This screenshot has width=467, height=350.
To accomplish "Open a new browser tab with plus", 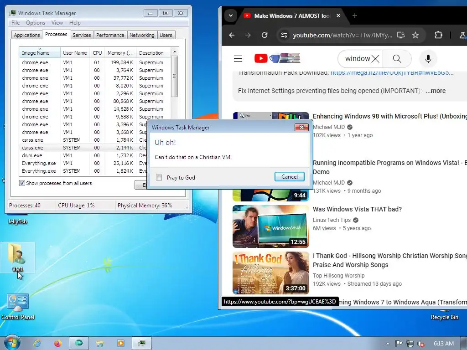I will pos(354,15).
